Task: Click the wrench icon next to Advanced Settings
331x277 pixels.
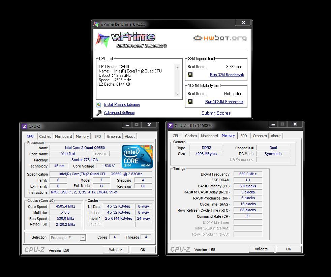Action: click(98, 113)
